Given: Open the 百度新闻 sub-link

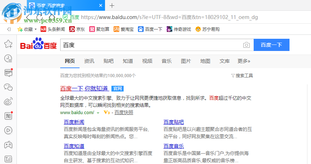Looking at the screenshot, I should coord(74,122).
